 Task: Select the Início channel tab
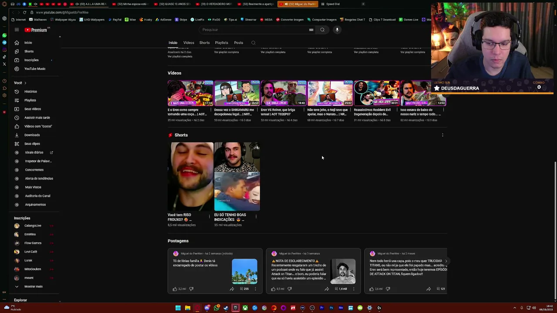[173, 43]
